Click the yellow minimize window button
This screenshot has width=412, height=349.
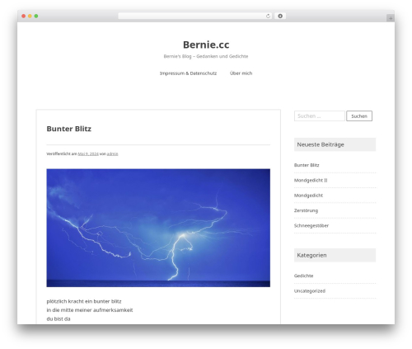[x=30, y=17]
